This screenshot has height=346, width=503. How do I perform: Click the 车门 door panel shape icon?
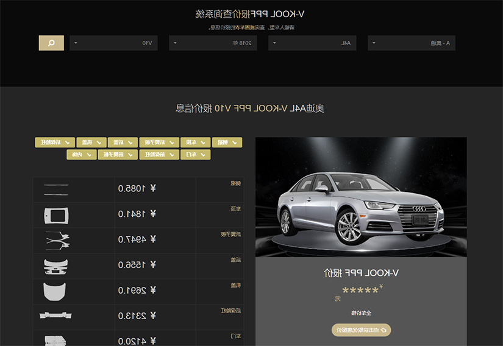pos(55,341)
